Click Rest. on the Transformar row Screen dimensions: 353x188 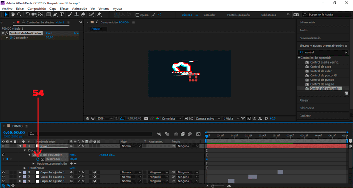(73, 168)
